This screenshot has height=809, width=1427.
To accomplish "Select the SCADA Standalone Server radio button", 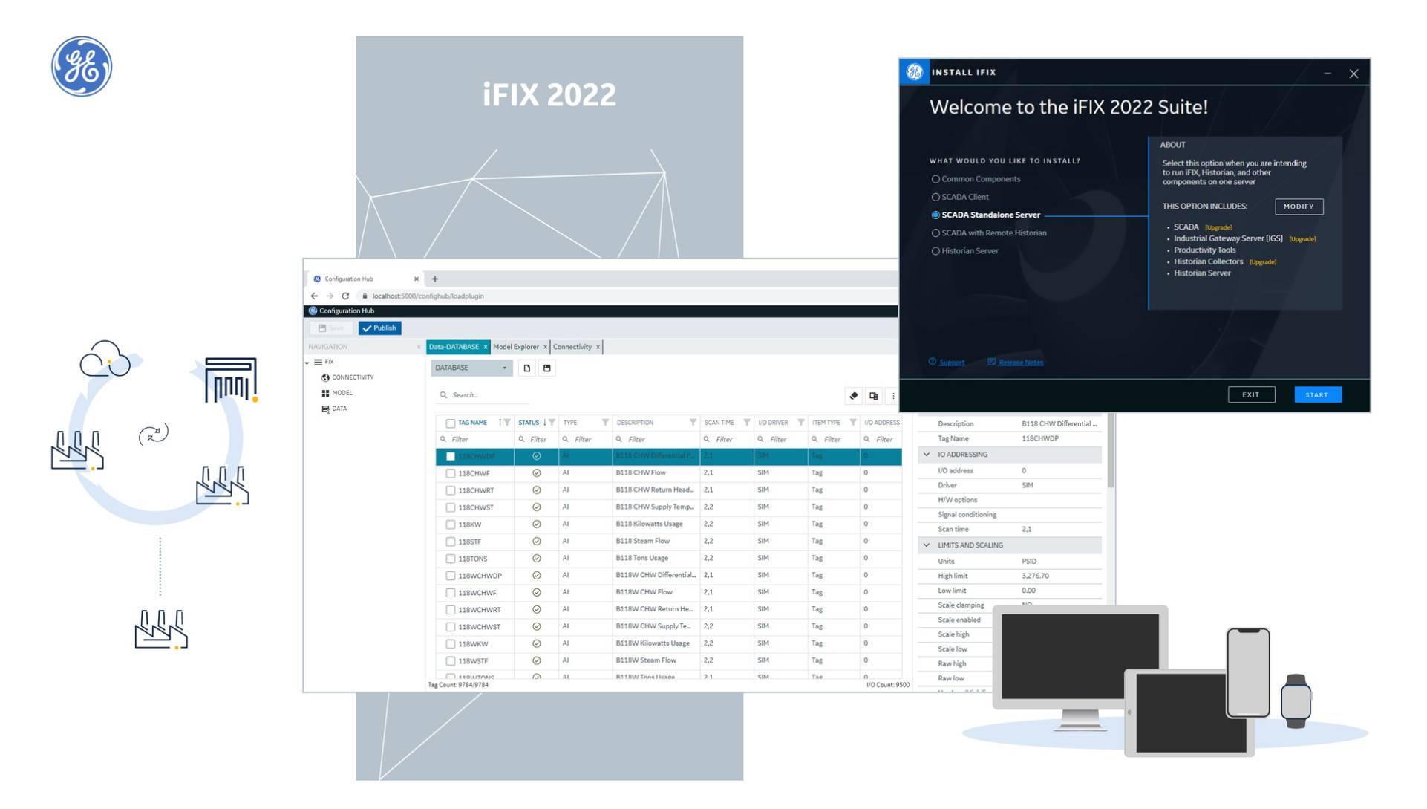I will pos(935,215).
